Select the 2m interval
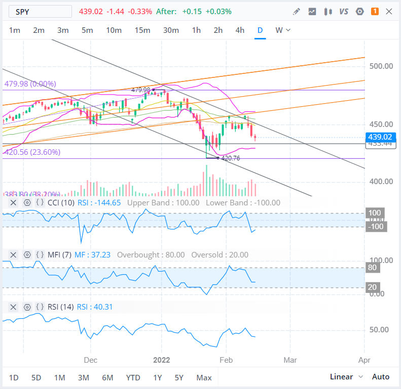 [x=39, y=30]
